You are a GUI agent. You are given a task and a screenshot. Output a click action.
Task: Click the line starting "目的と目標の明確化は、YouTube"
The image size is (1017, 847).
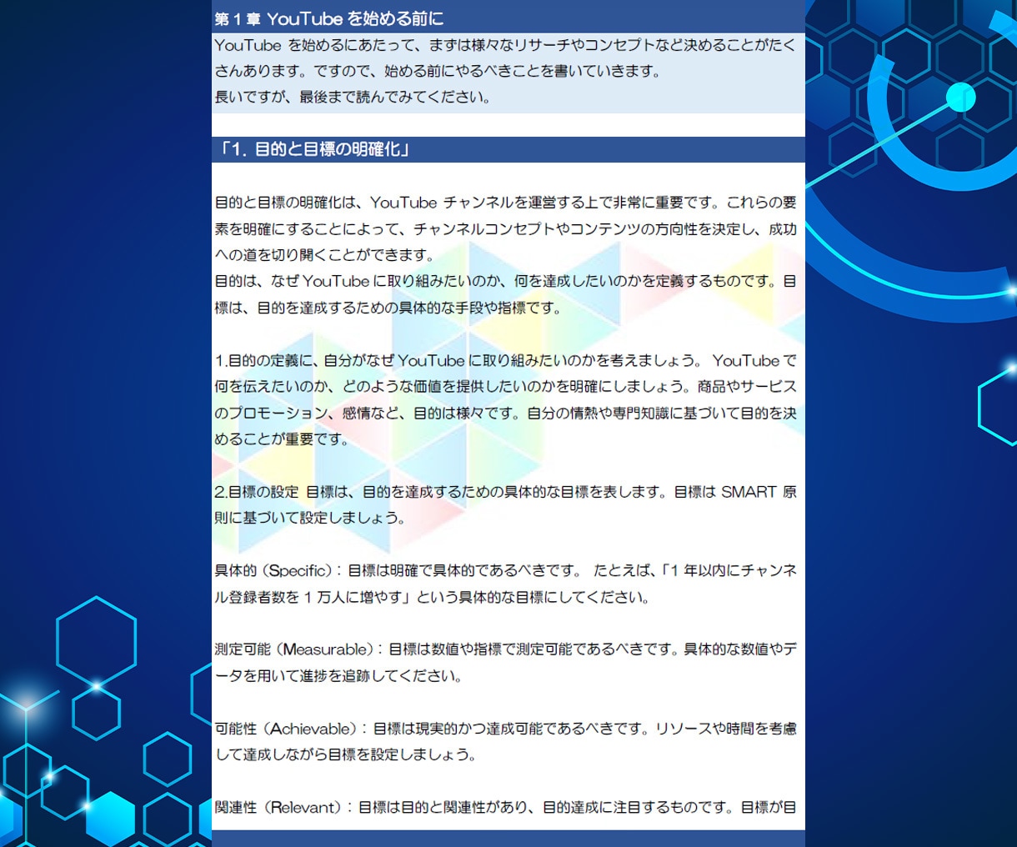505,203
